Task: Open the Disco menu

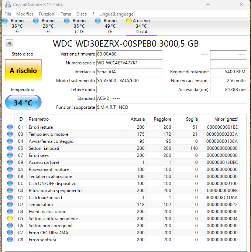Action: (82, 14)
